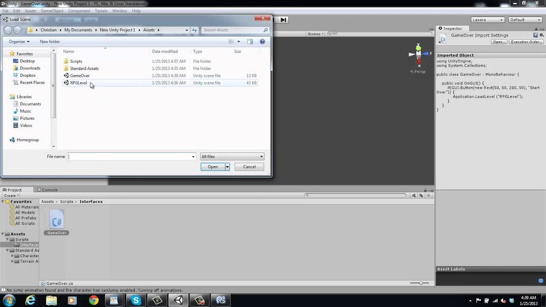Click the search by type icon in Project toolbar
Screen dimensions: 546x307
413,195
